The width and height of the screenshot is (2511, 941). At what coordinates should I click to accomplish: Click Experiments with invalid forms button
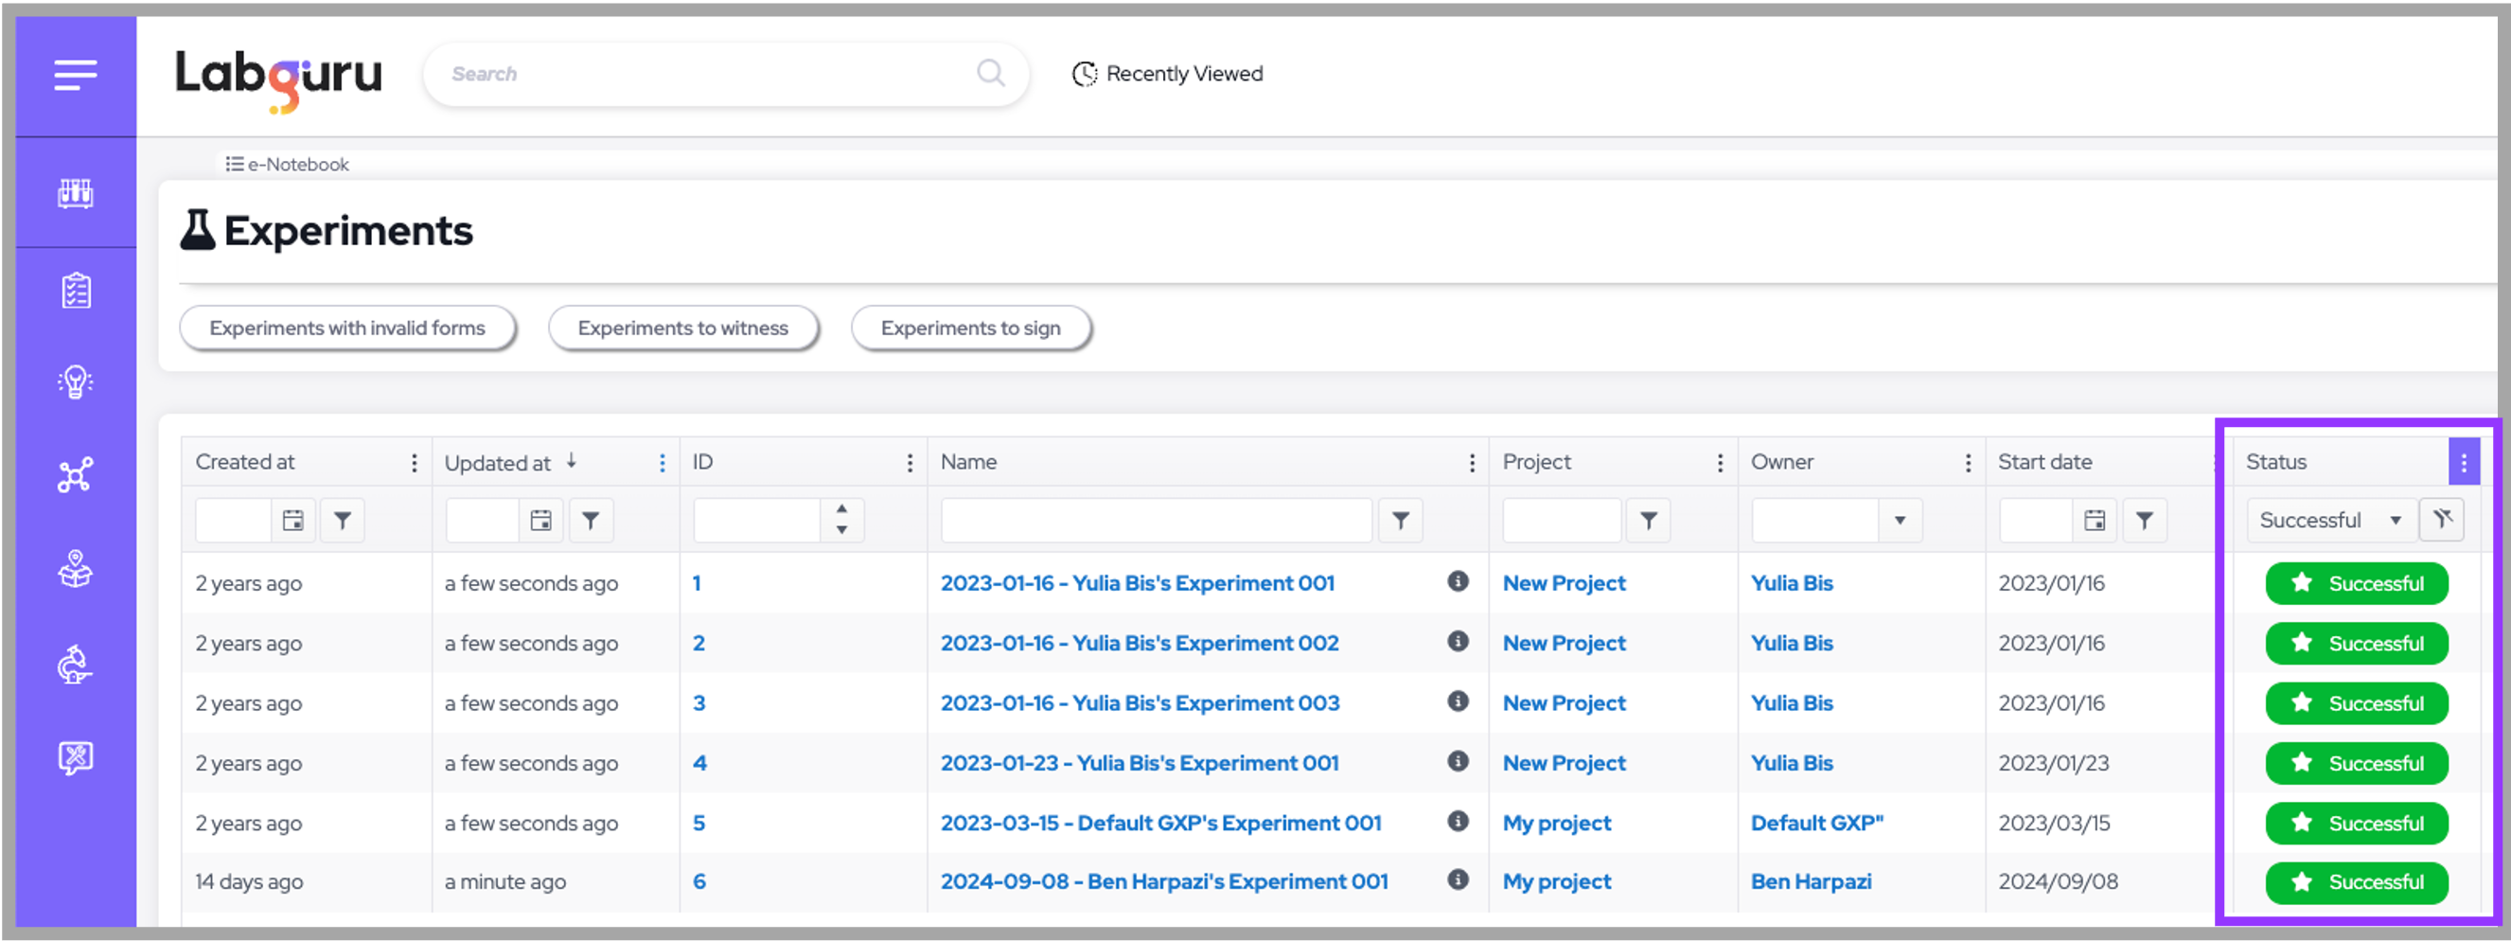pos(347,328)
